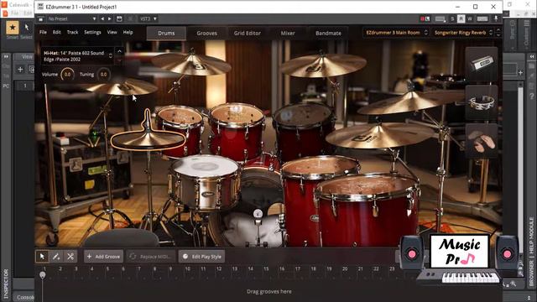
Task: Open Hi-Hat instrument selection dropdown
Action: (x=77, y=56)
